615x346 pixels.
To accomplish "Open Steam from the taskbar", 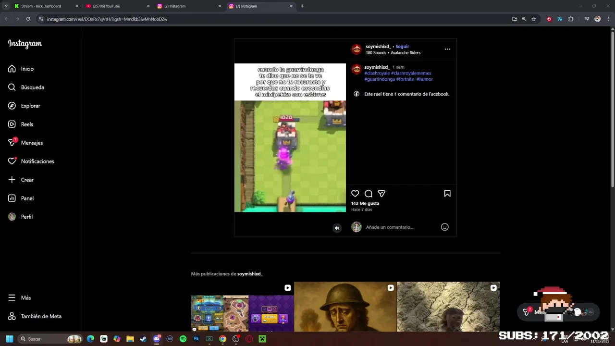I will 143,339.
